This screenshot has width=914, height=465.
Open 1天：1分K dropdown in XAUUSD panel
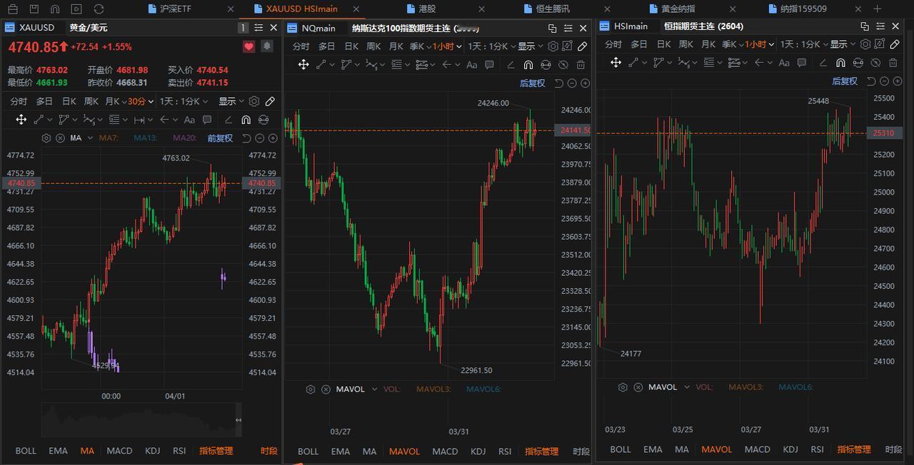(x=185, y=101)
